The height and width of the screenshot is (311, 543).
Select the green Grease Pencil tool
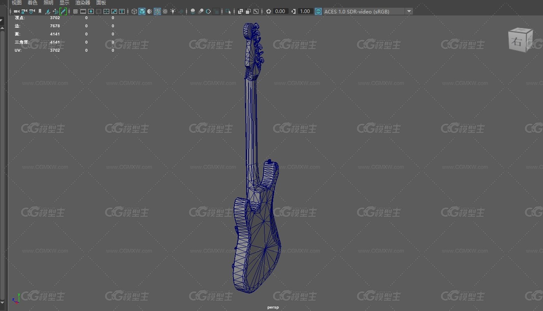click(x=63, y=11)
